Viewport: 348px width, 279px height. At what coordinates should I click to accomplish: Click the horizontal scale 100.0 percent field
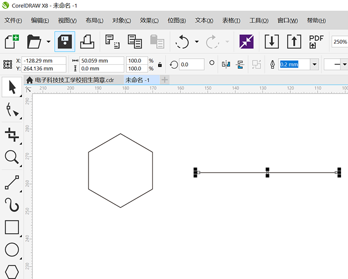click(137, 61)
